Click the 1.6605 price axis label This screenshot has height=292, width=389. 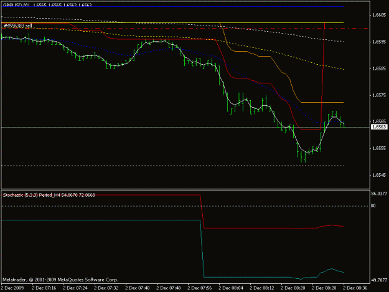click(x=379, y=15)
